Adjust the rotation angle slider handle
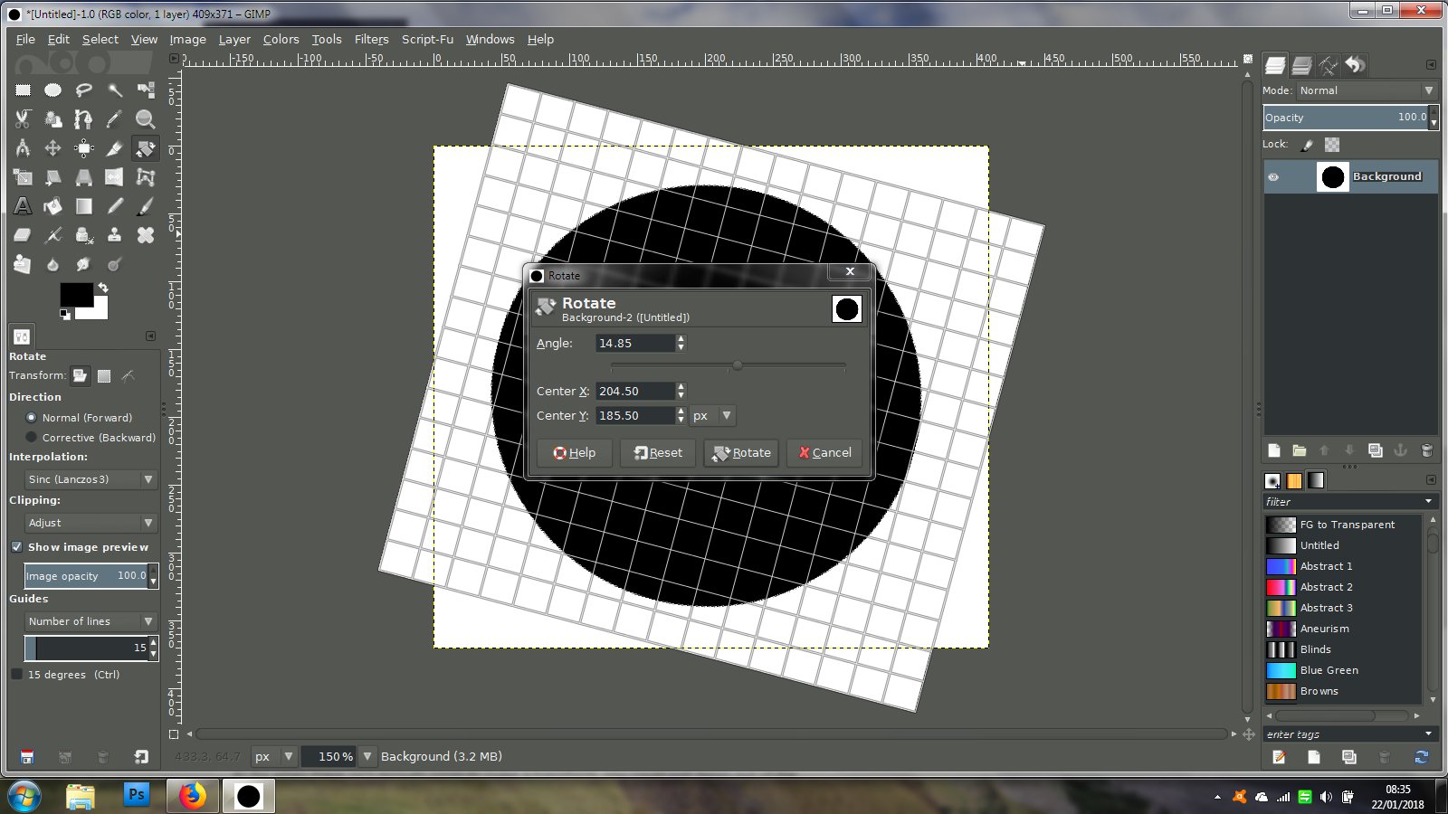 point(738,365)
